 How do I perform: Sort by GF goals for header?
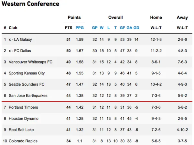123,28
